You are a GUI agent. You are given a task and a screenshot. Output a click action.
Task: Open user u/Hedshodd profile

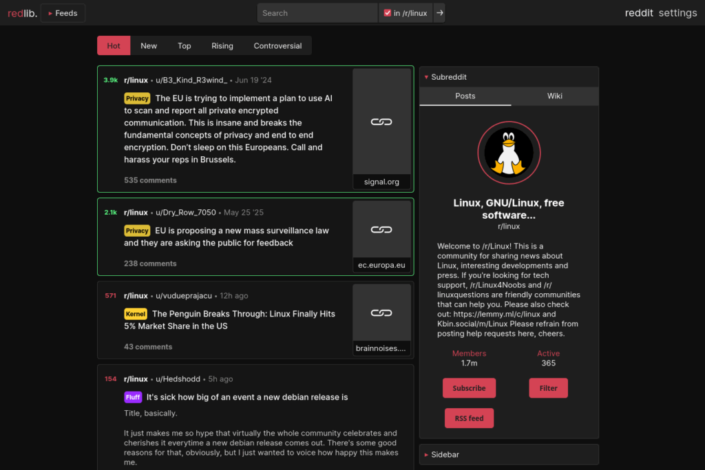(x=178, y=378)
